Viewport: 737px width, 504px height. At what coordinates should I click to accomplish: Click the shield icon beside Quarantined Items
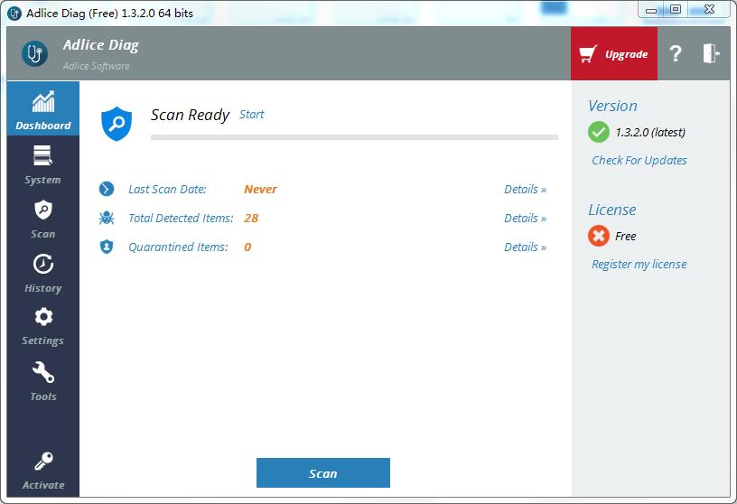tap(107, 247)
